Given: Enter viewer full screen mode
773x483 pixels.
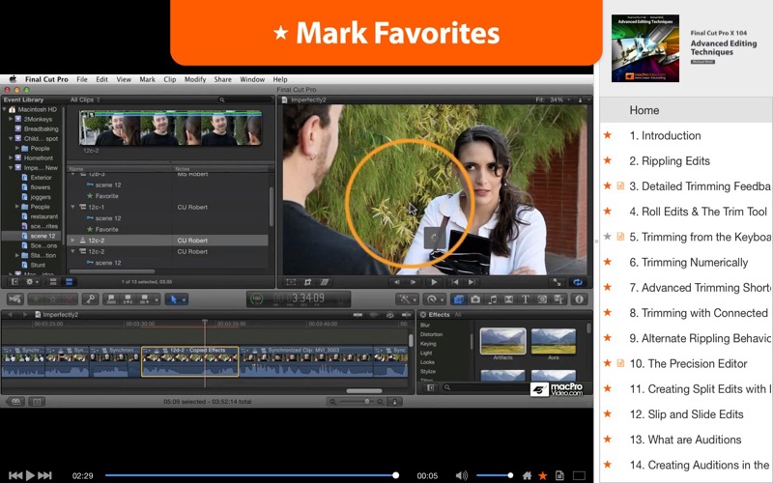Looking at the screenshot, I should click(x=557, y=282).
